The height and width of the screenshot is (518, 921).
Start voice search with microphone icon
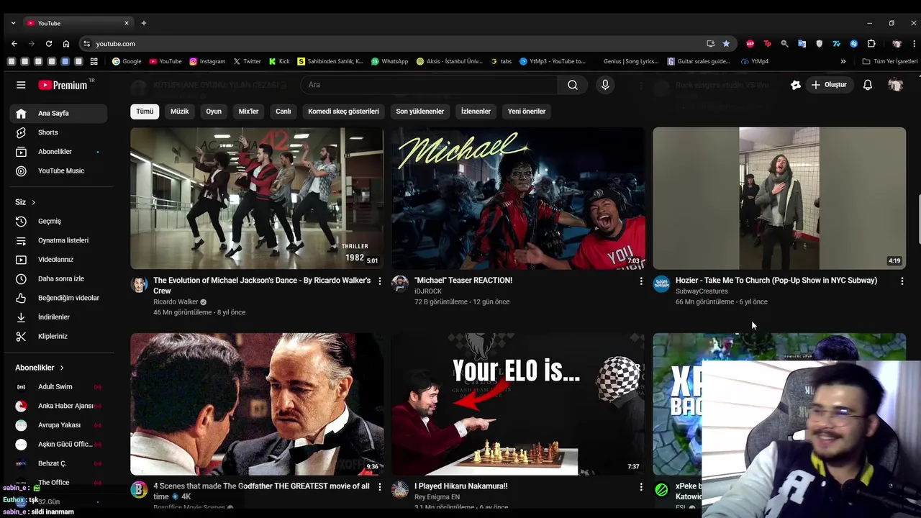605,85
